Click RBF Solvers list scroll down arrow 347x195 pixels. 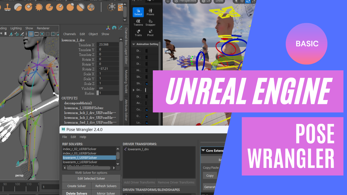(x=118, y=164)
